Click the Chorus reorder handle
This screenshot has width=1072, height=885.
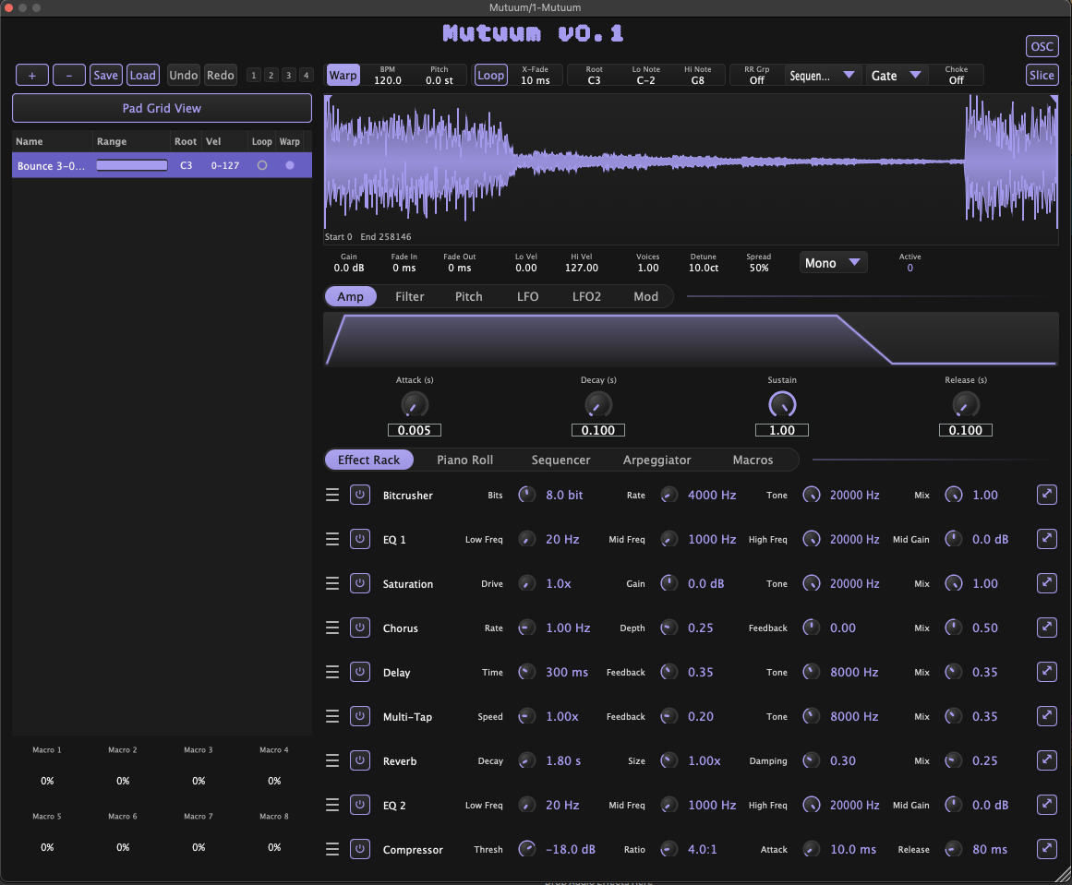pos(332,628)
